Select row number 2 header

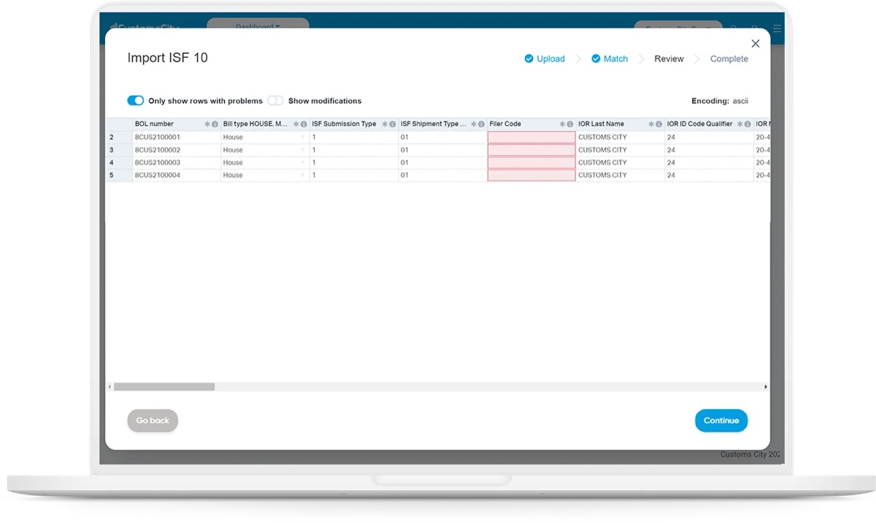119,137
